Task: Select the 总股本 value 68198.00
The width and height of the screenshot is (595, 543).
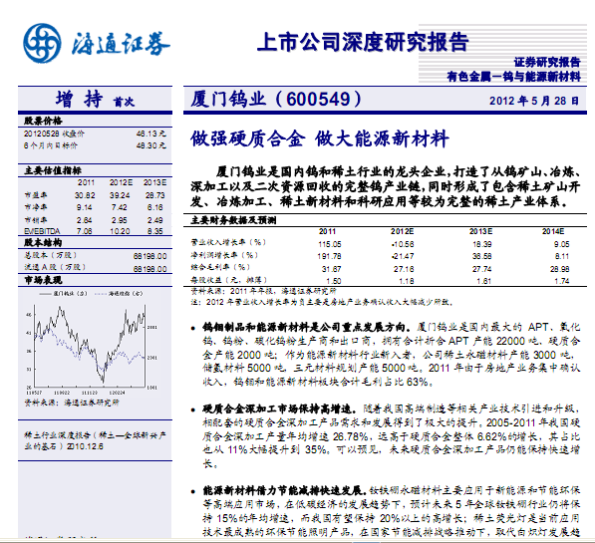Action: [x=149, y=256]
